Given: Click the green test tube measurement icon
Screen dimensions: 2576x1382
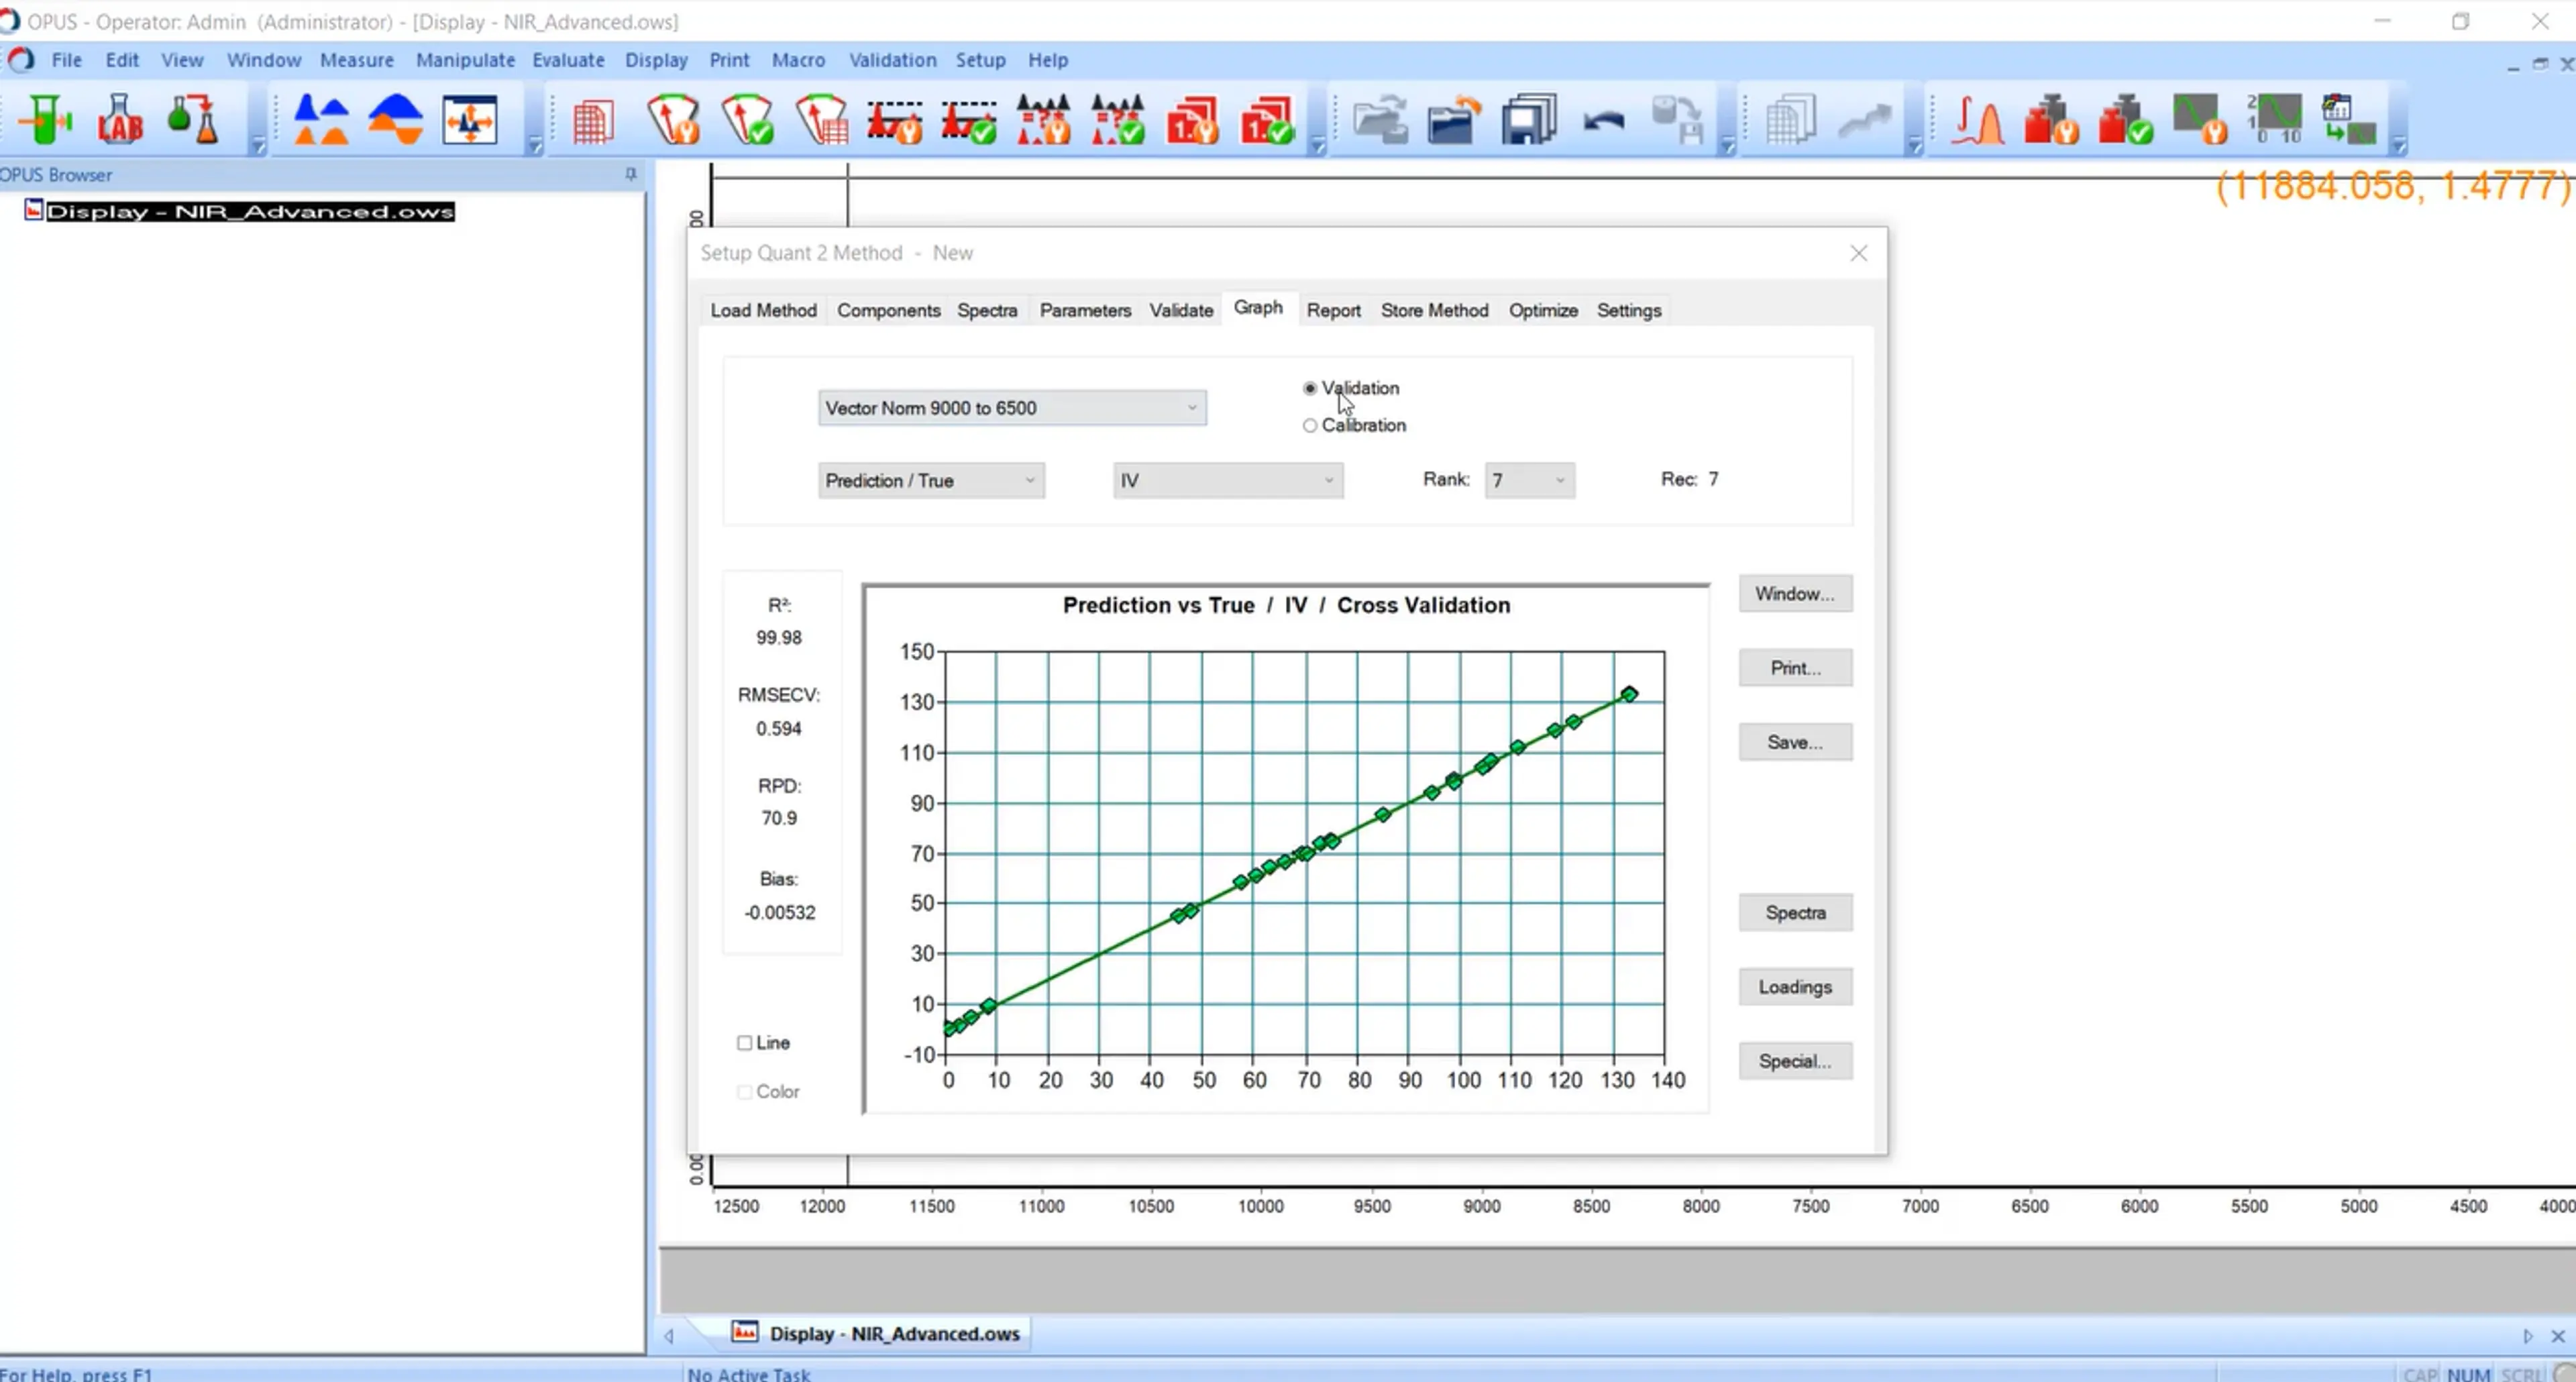Looking at the screenshot, I should [45, 120].
